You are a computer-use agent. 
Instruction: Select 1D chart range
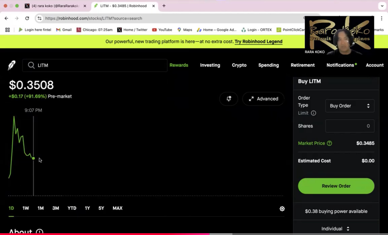(x=11, y=208)
